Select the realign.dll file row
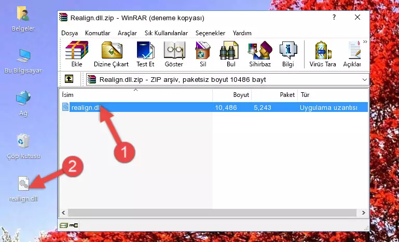 [214, 107]
